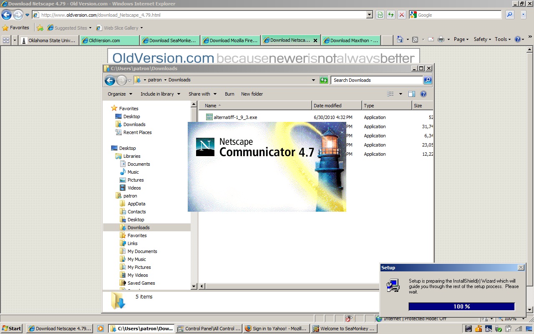
Task: Open the views dropdown arrow in Explorer
Action: click(401, 94)
